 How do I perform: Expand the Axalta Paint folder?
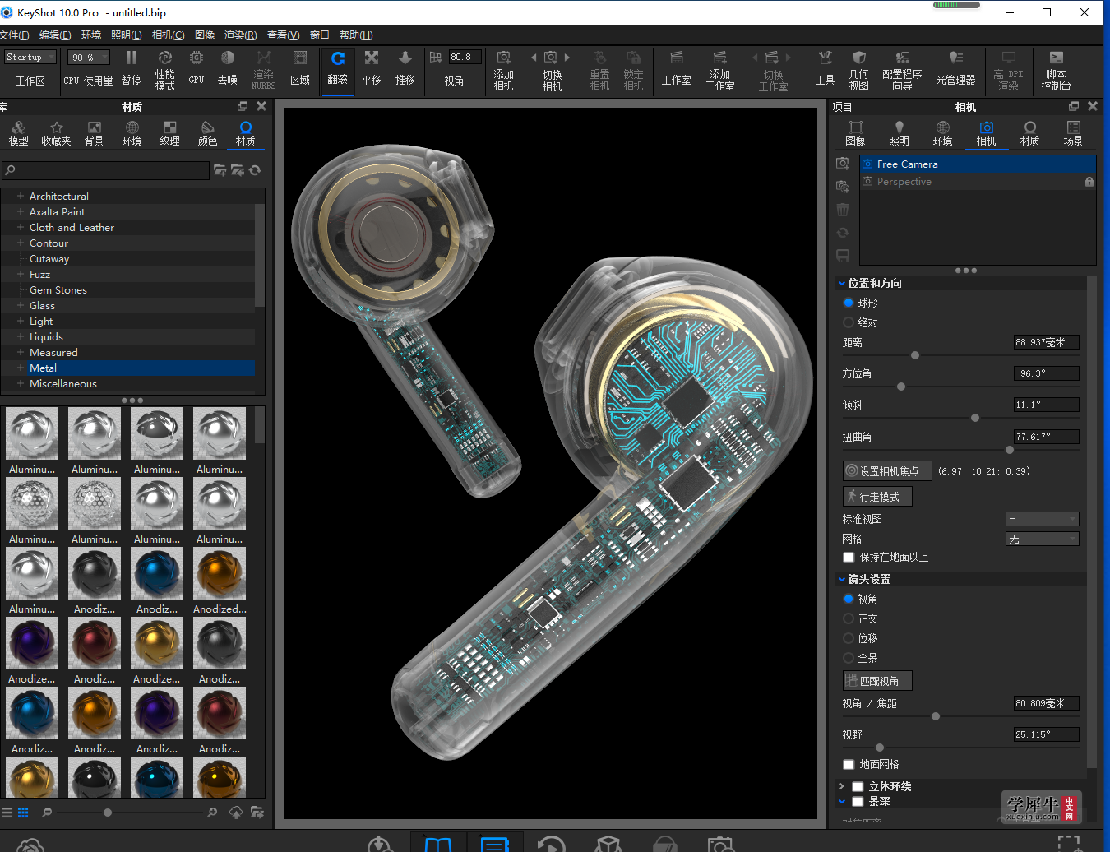(21, 212)
